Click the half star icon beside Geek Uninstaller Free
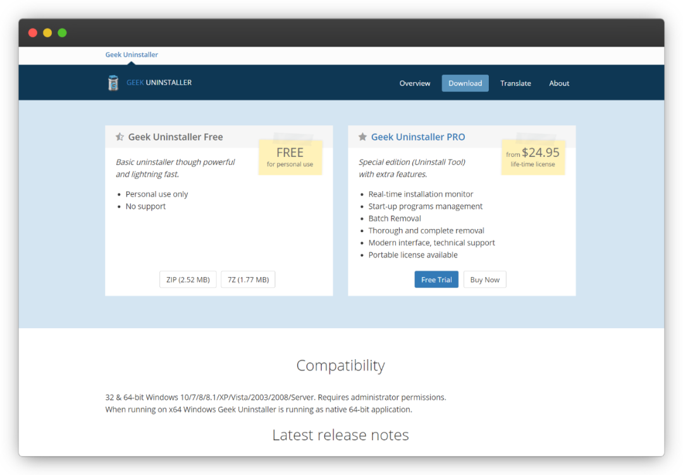This screenshot has width=683, height=475. pyautogui.click(x=120, y=137)
